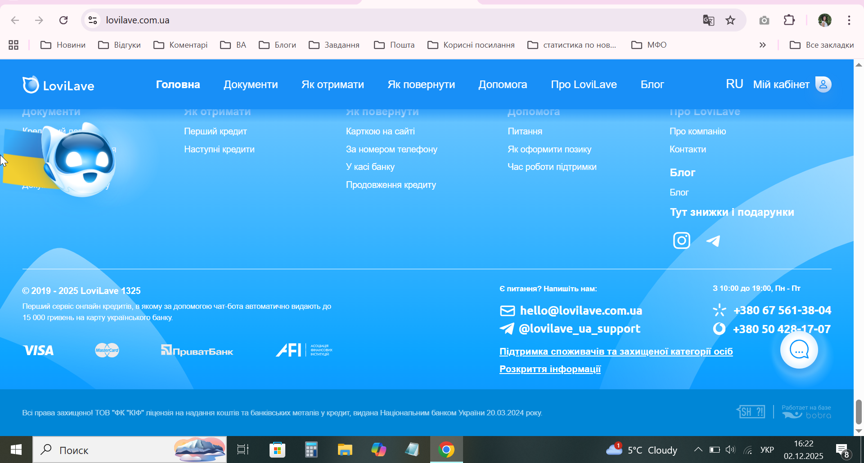Open the live chat bubble
Image resolution: width=864 pixels, height=463 pixels.
799,350
